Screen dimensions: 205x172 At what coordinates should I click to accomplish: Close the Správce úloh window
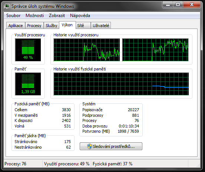(192, 5)
